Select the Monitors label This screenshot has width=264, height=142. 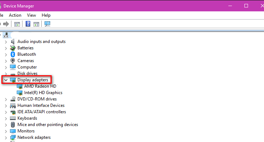click(26, 131)
